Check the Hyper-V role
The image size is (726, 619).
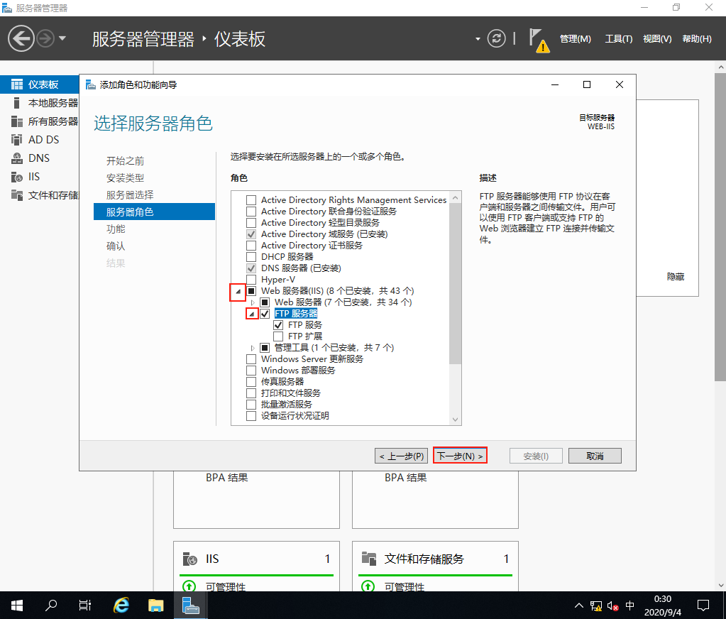coord(251,279)
